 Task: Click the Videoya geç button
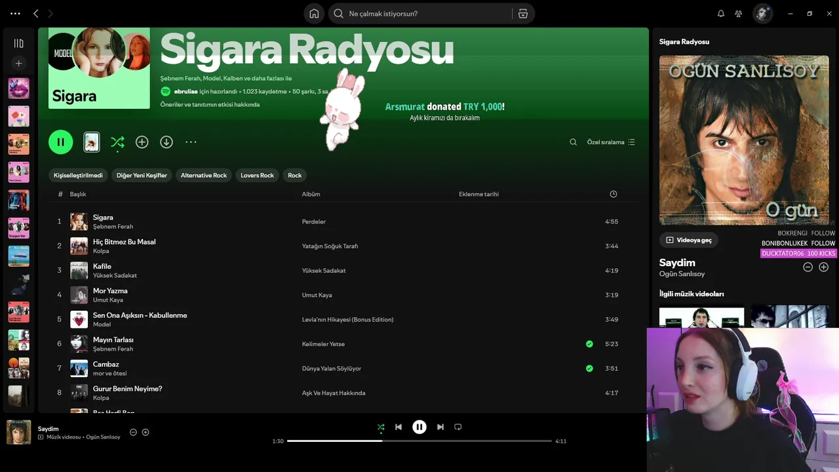click(x=689, y=240)
